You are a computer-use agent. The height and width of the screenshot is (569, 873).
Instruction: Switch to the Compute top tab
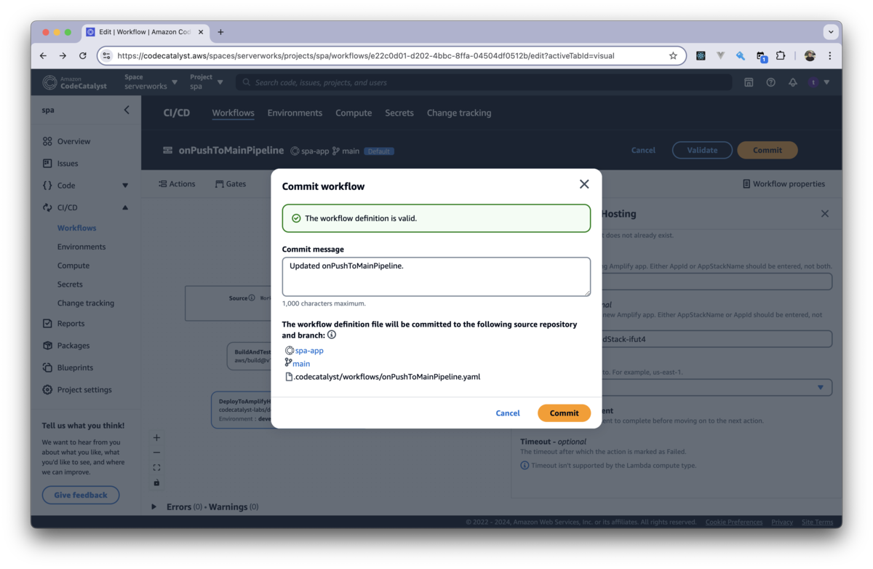click(354, 113)
